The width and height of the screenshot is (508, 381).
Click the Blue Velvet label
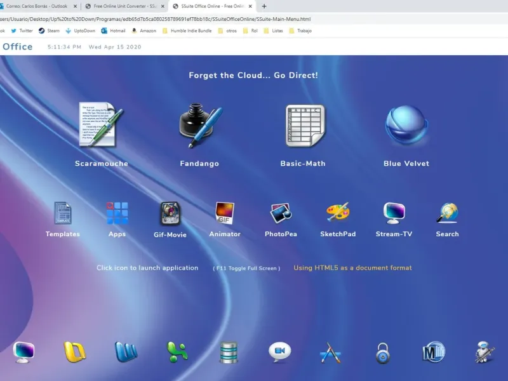coord(406,164)
